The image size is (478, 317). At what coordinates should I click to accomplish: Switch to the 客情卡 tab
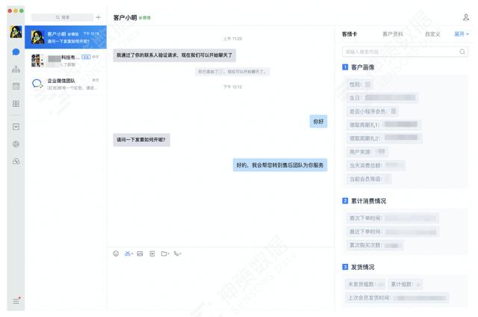pyautogui.click(x=349, y=34)
